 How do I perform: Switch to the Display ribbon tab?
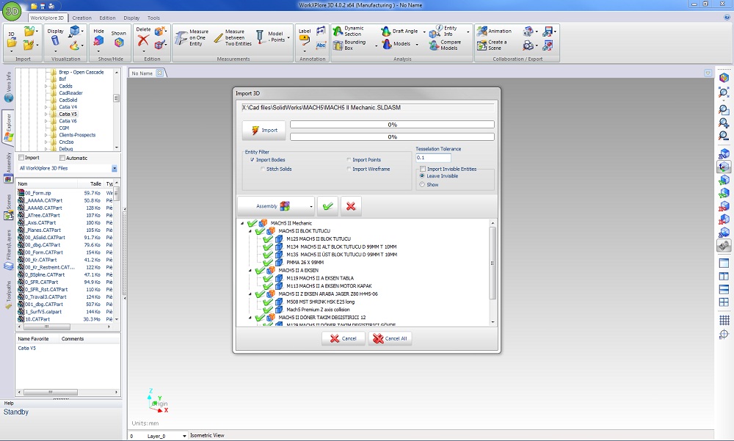click(x=131, y=18)
